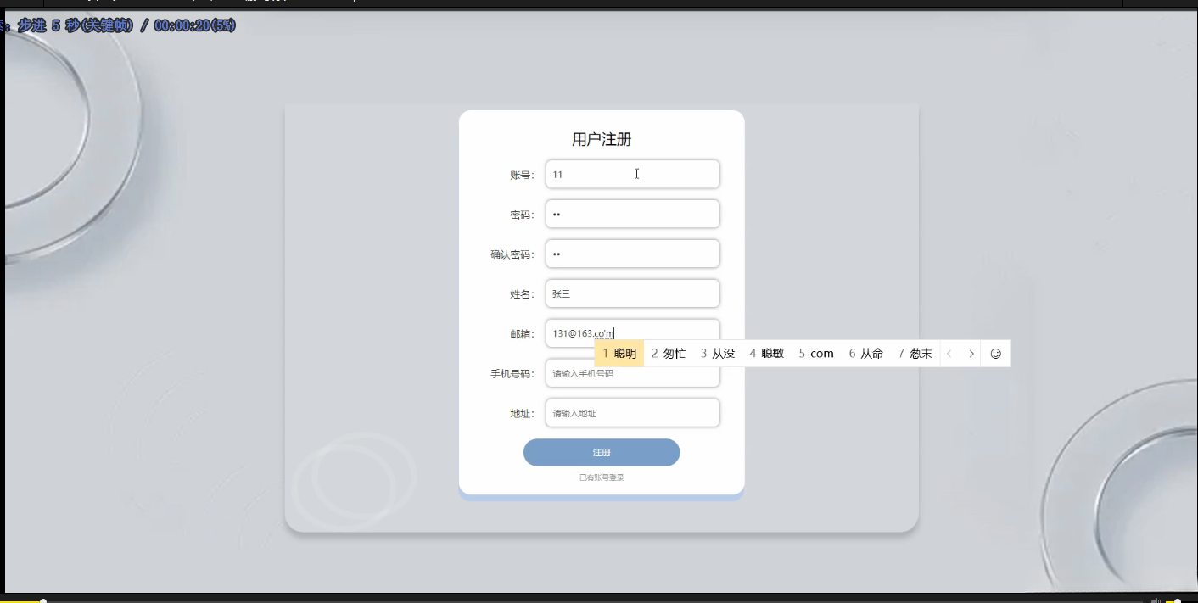Click the 姓名 field containing 张三
Image resolution: width=1198 pixels, height=603 pixels.
(x=632, y=294)
